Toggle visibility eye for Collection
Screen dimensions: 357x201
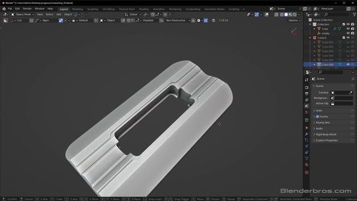tap(348, 24)
